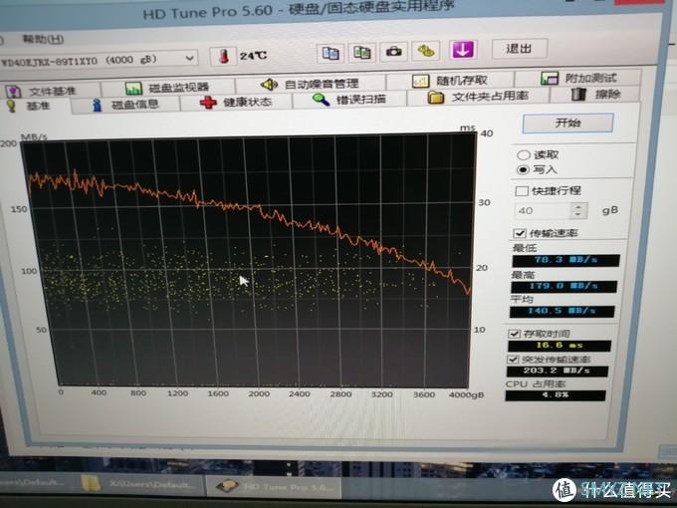Click the temperature thermometer icon
Viewport: 677px width, 508px height.
click(x=223, y=56)
